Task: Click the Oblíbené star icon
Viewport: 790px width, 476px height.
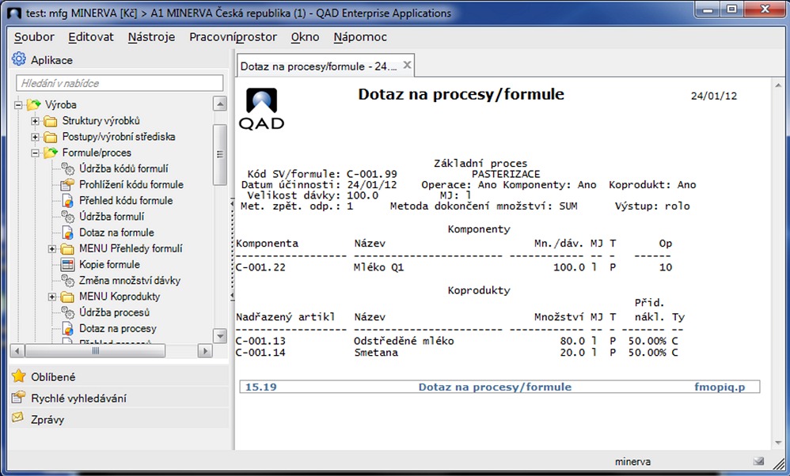Action: tap(19, 376)
